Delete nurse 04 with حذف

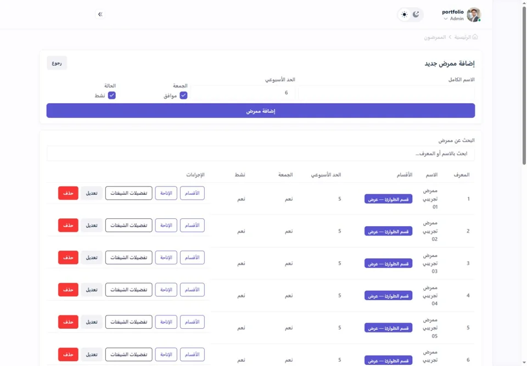(x=68, y=290)
